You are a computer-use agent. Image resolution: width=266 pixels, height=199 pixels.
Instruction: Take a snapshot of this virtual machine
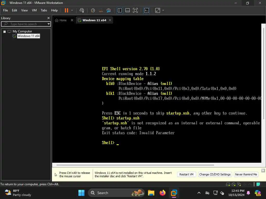tap(93, 10)
